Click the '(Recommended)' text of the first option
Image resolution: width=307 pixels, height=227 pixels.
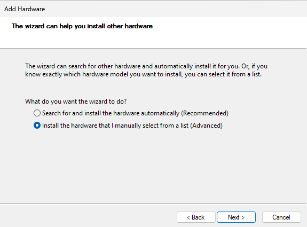204,113
